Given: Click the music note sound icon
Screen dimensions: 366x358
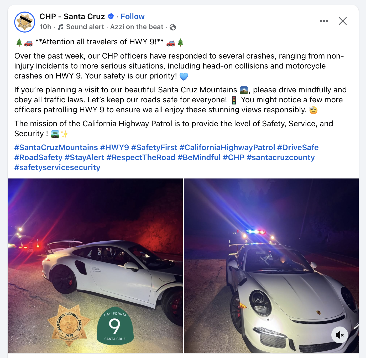Looking at the screenshot, I should pos(61,27).
